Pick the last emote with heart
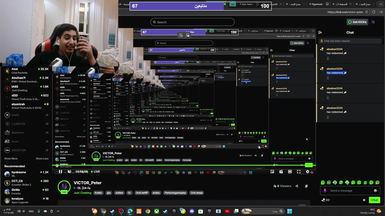The image size is (385, 216). 377,182
